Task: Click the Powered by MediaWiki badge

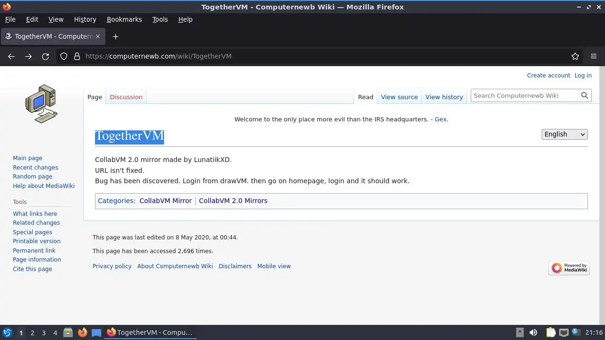Action: click(569, 268)
